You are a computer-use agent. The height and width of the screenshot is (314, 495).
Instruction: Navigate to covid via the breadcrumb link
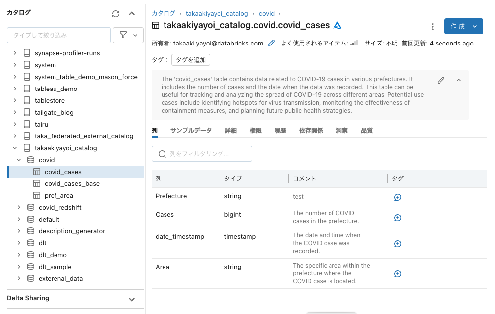(x=267, y=13)
